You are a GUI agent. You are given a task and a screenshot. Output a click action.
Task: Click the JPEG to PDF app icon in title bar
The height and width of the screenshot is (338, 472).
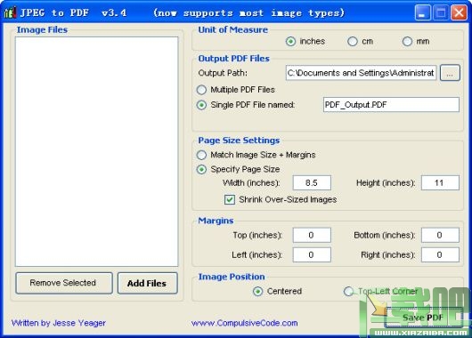[10, 12]
